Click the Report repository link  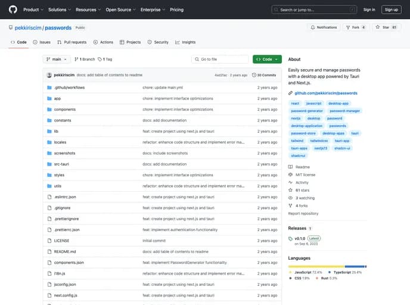[303, 213]
